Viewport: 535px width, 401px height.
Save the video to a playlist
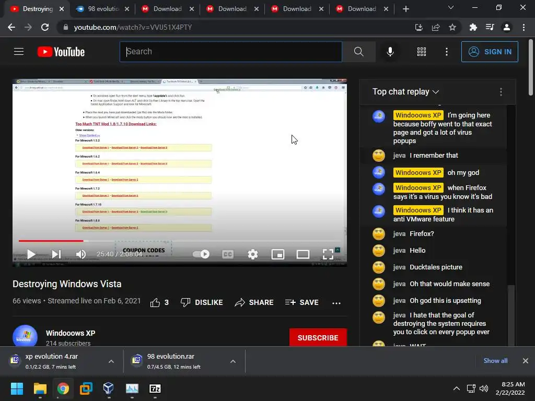click(x=301, y=302)
